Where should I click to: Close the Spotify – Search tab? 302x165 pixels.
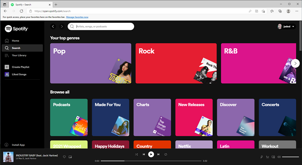(x=50, y=5)
